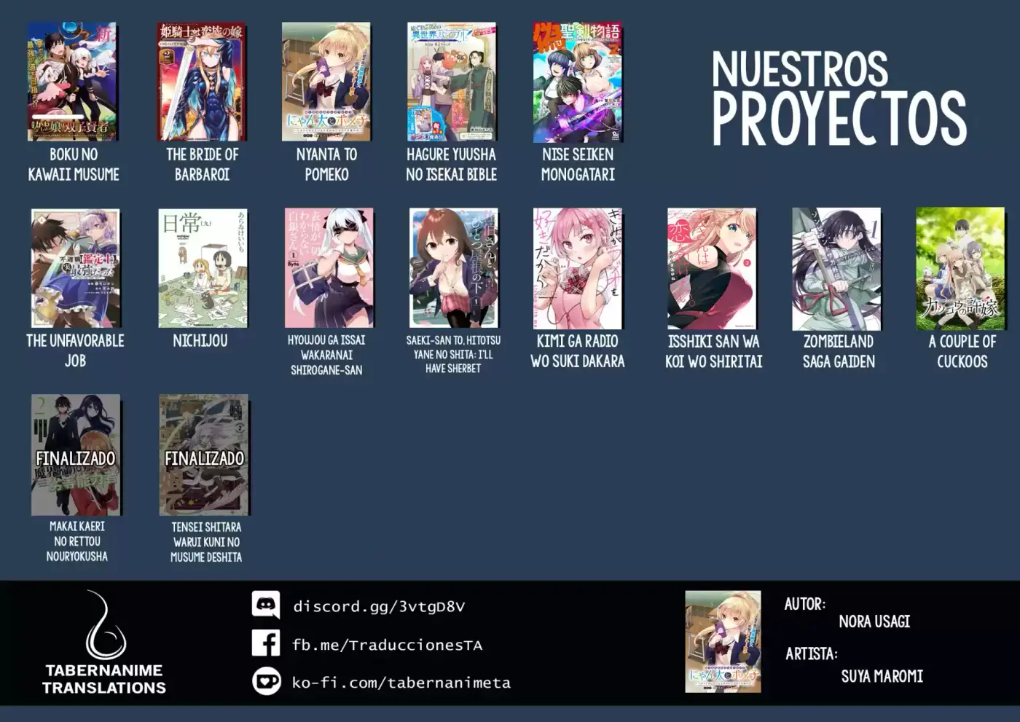Click the 'Autor:' label

tap(805, 604)
